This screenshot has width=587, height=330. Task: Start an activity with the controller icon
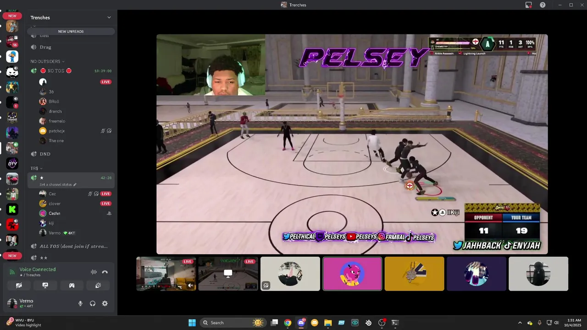pyautogui.click(x=72, y=285)
